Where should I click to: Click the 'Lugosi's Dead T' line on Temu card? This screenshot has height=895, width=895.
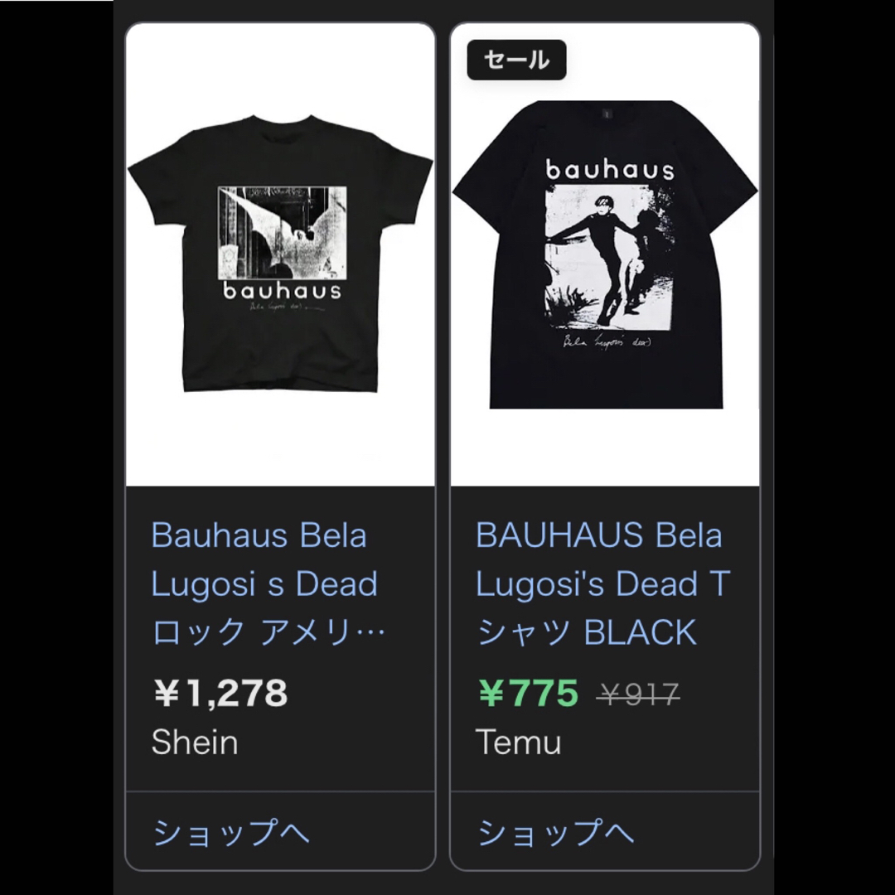tap(602, 584)
